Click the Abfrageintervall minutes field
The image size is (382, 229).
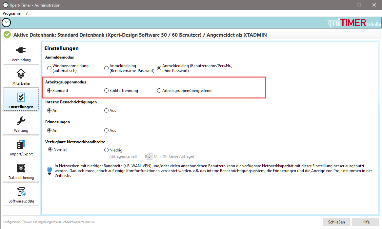143,156
